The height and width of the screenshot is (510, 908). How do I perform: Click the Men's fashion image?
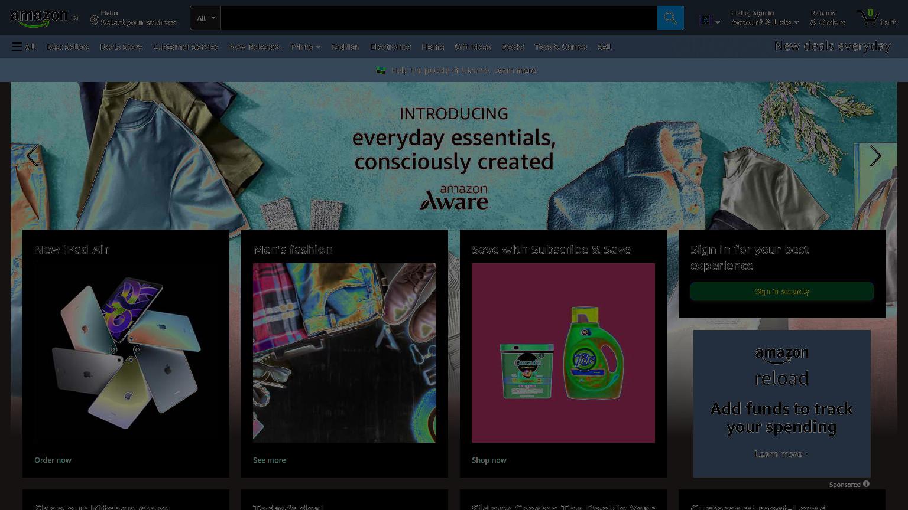(345, 353)
